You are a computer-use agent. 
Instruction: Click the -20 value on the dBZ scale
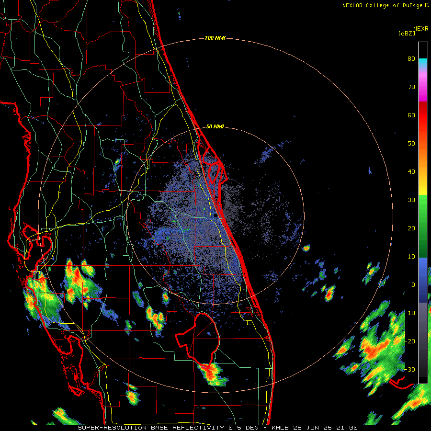pos(410,341)
